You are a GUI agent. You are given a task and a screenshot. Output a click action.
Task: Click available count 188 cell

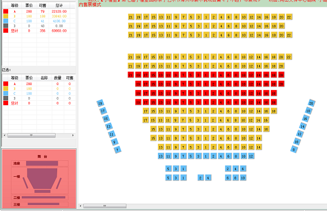point(43,16)
